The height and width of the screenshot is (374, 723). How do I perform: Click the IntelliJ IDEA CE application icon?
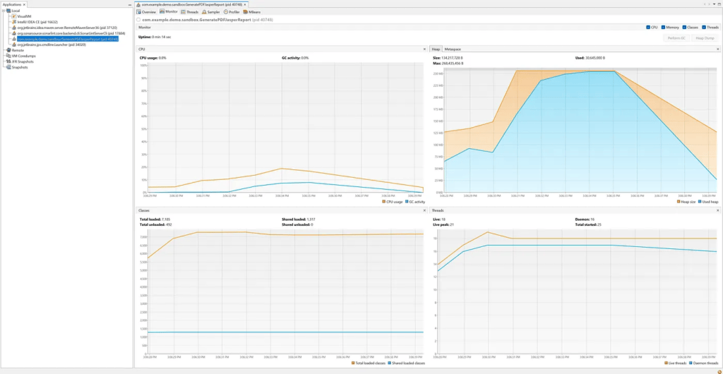coord(13,22)
